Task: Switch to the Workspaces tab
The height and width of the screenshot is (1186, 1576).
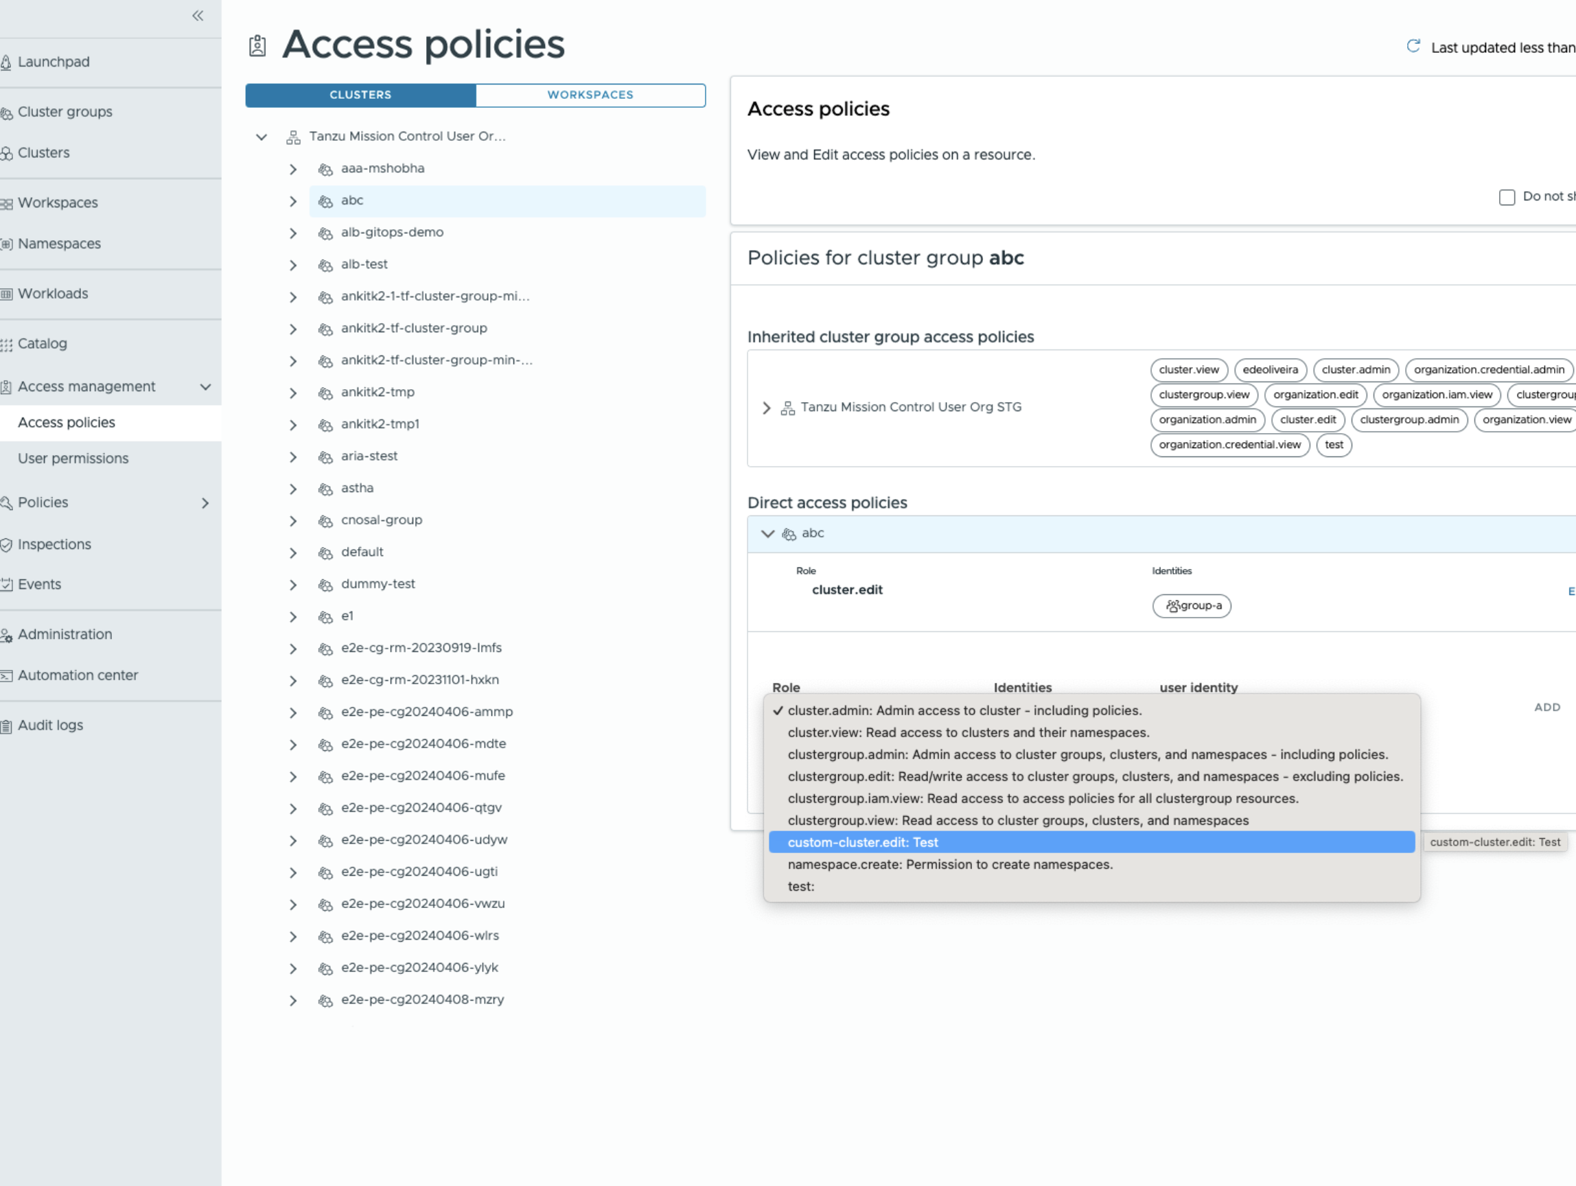Action: (x=590, y=95)
